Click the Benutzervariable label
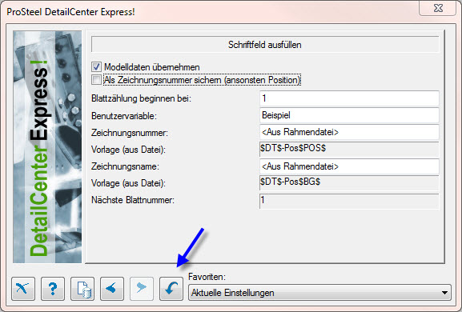 pos(124,116)
